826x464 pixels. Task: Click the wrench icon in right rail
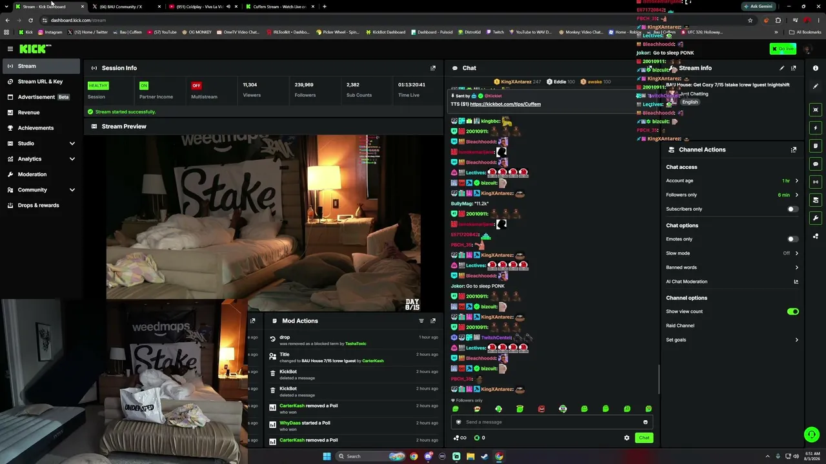click(x=816, y=218)
